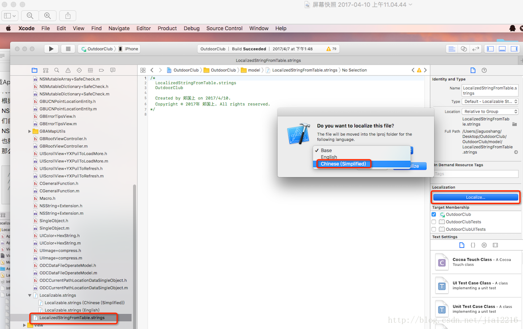The image size is (523, 329).
Task: Zoom in using the Preview window toolbar
Action: pos(48,16)
